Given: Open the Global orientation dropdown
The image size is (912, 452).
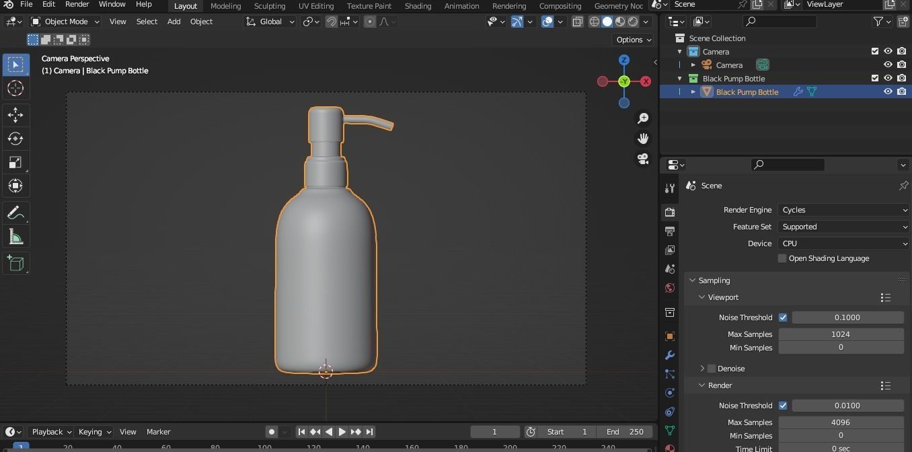Looking at the screenshot, I should 270,22.
